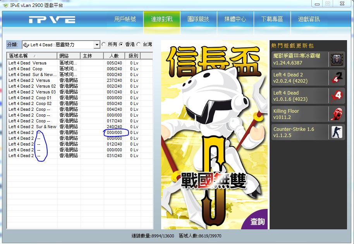Image resolution: width=354 pixels, height=244 pixels.
Task: Select the Coop -- room with 017/240
Action: click(x=80, y=121)
